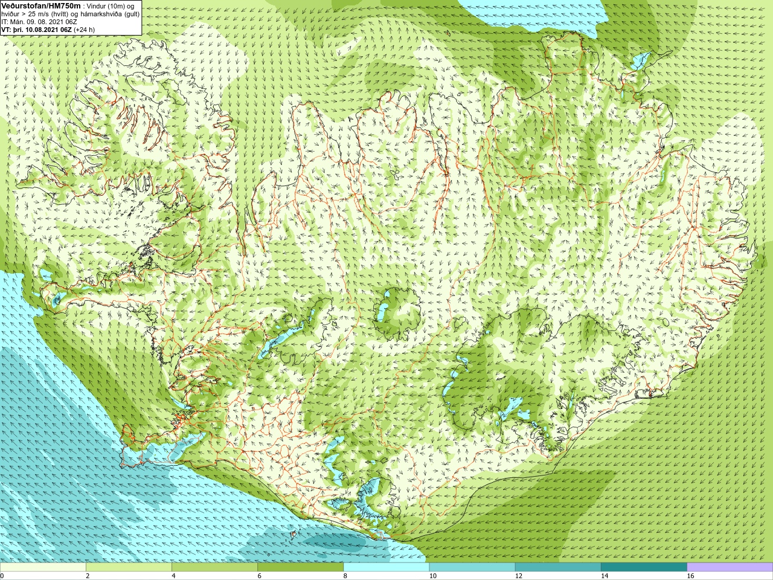
Task: Click the dark teal 14–16 m/s legend swatch
Action: coord(644,567)
